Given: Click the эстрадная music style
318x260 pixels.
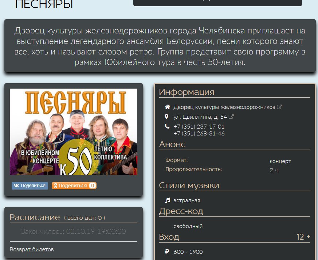Looking at the screenshot, I should [187, 200].
